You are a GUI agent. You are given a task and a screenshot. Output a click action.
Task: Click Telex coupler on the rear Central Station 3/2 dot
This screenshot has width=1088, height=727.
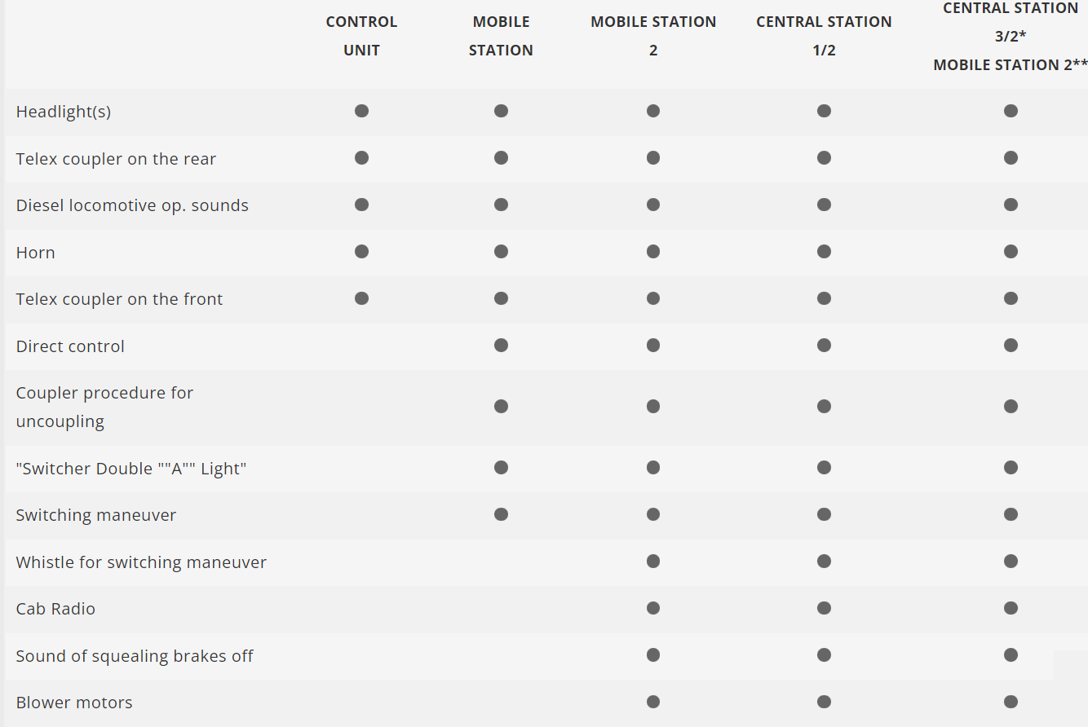pyautogui.click(x=1011, y=158)
